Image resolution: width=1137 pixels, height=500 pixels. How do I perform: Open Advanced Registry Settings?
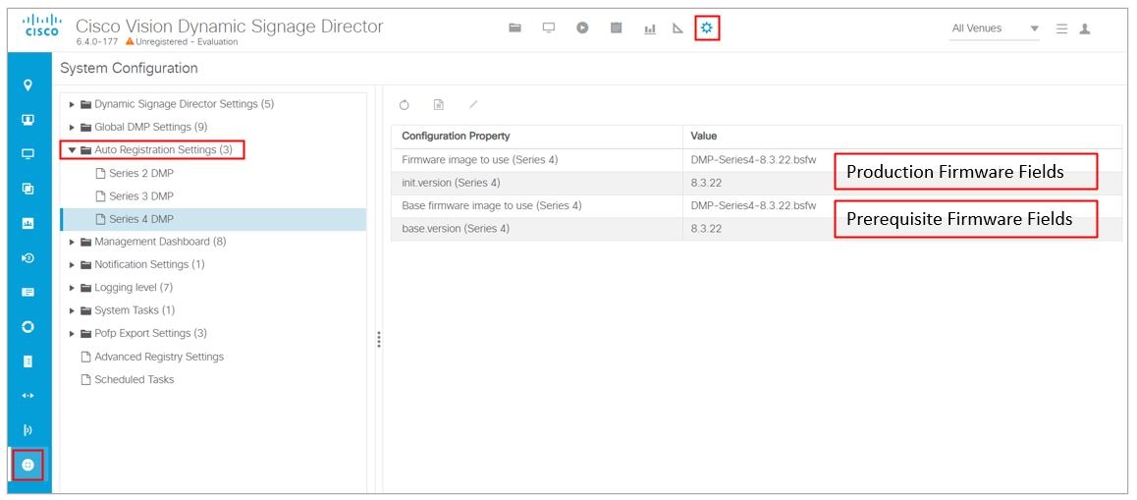pos(159,357)
